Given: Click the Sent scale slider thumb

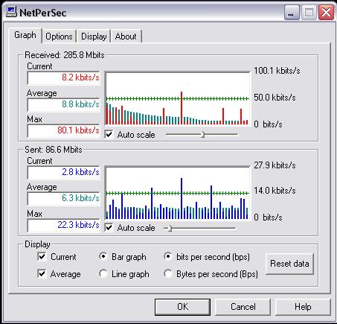Looking at the screenshot, I should click(170, 228).
